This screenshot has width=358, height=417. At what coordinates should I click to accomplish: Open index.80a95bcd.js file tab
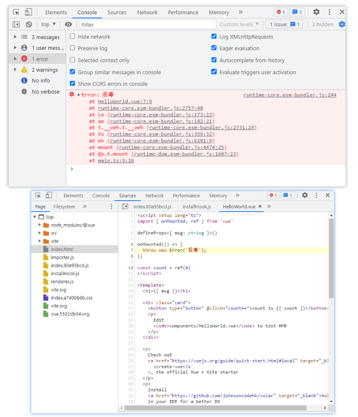[x=152, y=207]
